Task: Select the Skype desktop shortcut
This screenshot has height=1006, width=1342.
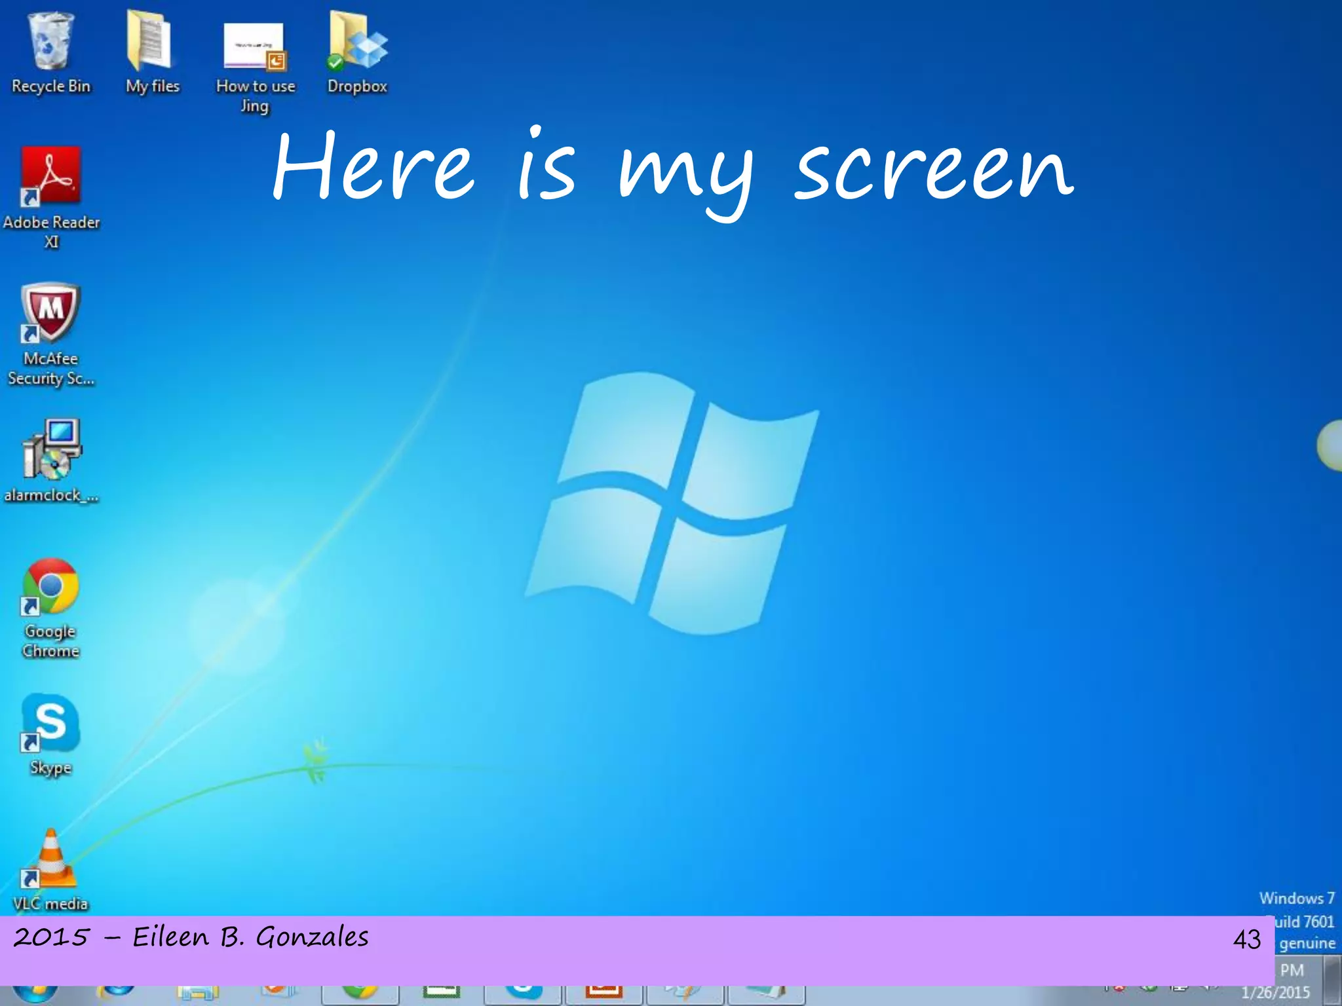Action: click(50, 735)
